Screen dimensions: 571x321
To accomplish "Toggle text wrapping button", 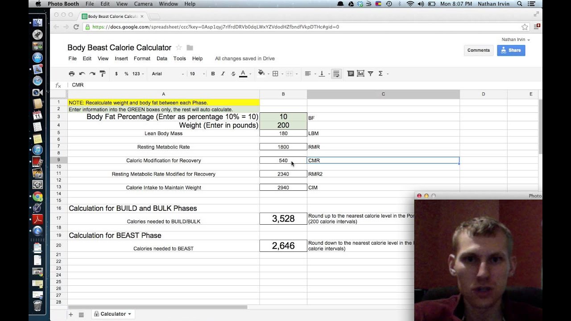I will pos(336,74).
